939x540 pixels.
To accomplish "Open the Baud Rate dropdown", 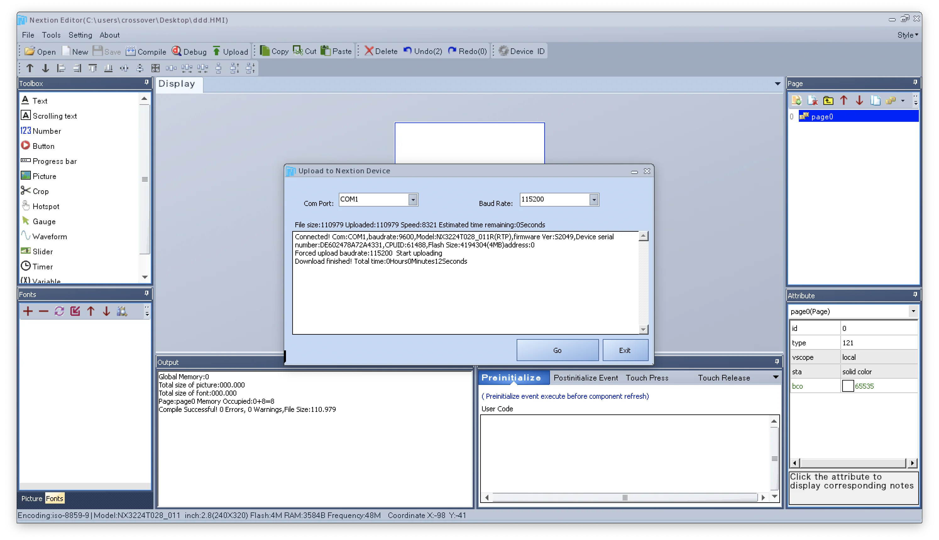I will [x=594, y=200].
